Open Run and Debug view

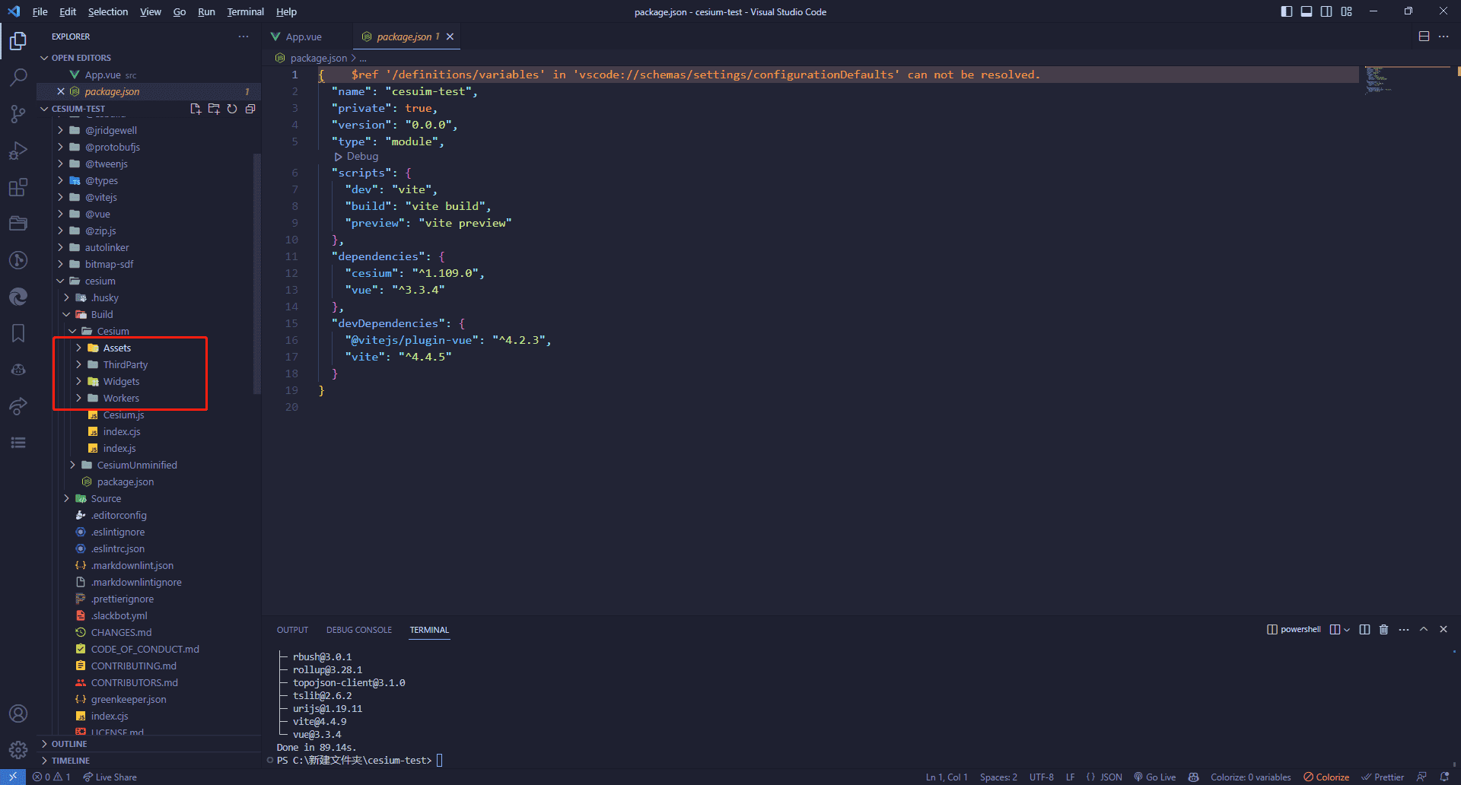(18, 150)
